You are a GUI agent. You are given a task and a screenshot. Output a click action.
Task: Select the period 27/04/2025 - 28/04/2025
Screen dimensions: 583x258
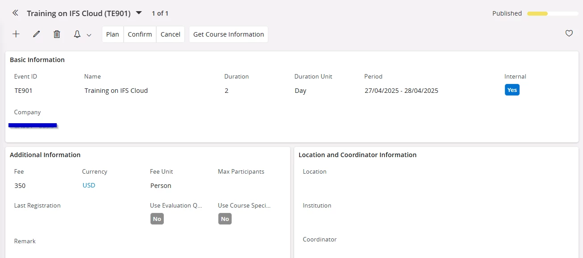(401, 91)
